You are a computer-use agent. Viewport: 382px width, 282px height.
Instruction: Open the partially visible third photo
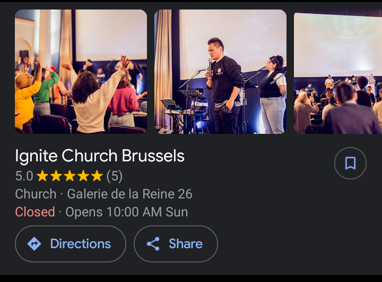pyautogui.click(x=338, y=71)
